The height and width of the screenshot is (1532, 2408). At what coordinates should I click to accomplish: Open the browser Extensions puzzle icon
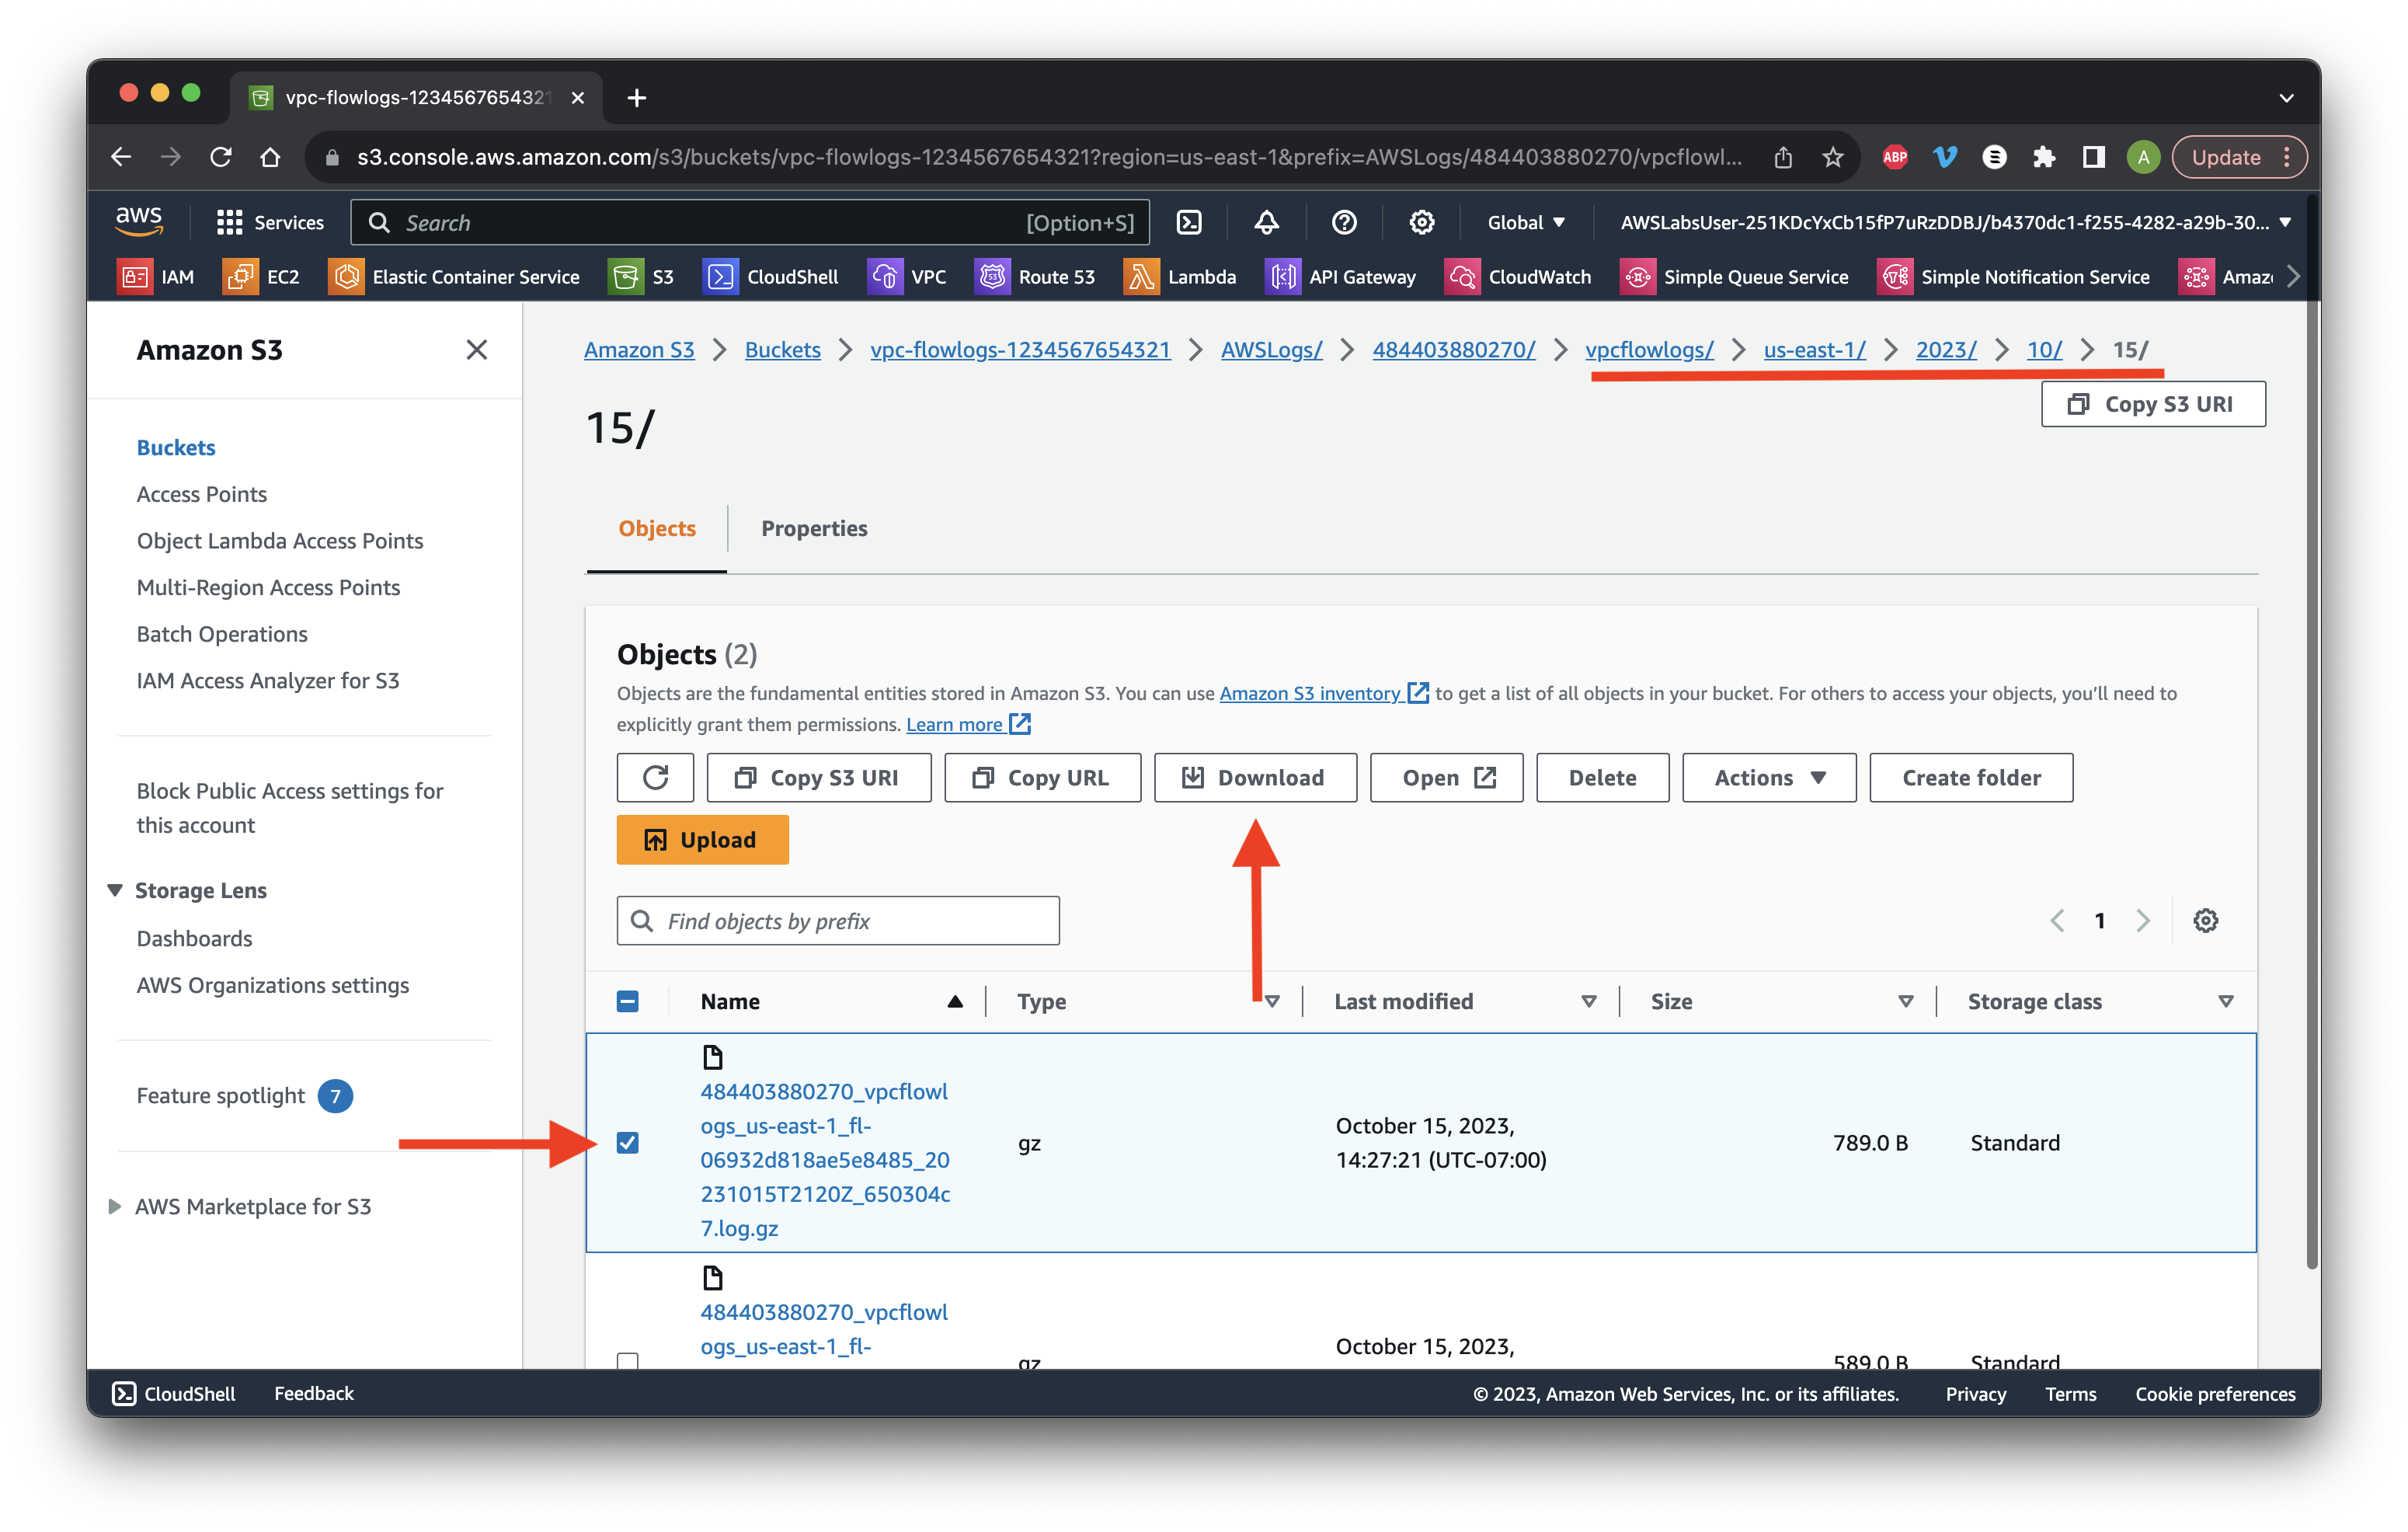pyautogui.click(x=2044, y=157)
